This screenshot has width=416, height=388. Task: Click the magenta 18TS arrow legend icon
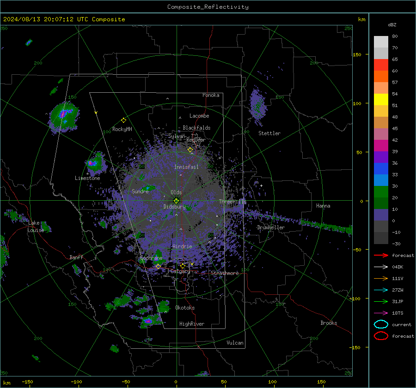tap(381, 313)
